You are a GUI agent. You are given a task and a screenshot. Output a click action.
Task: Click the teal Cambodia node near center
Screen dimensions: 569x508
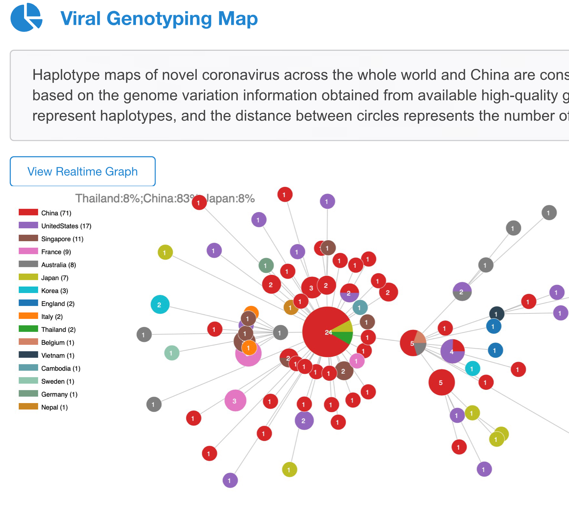(360, 307)
